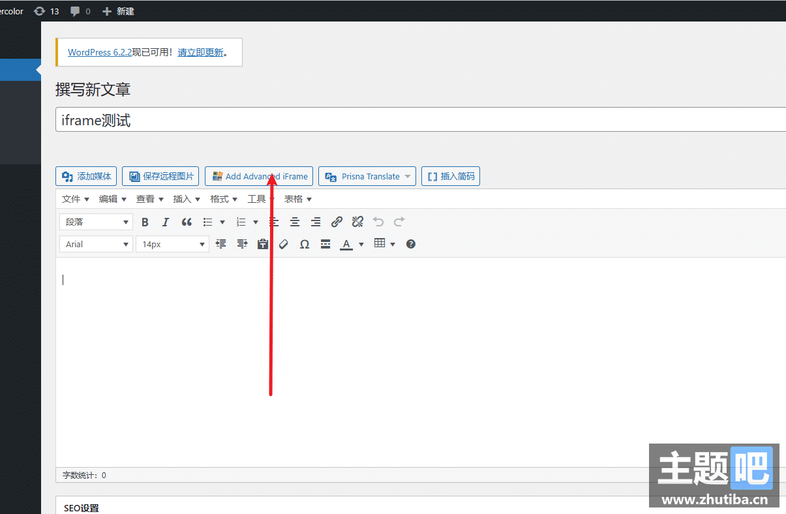786x514 pixels.
Task: Click the 添加媒体 add media button
Action: [x=86, y=176]
